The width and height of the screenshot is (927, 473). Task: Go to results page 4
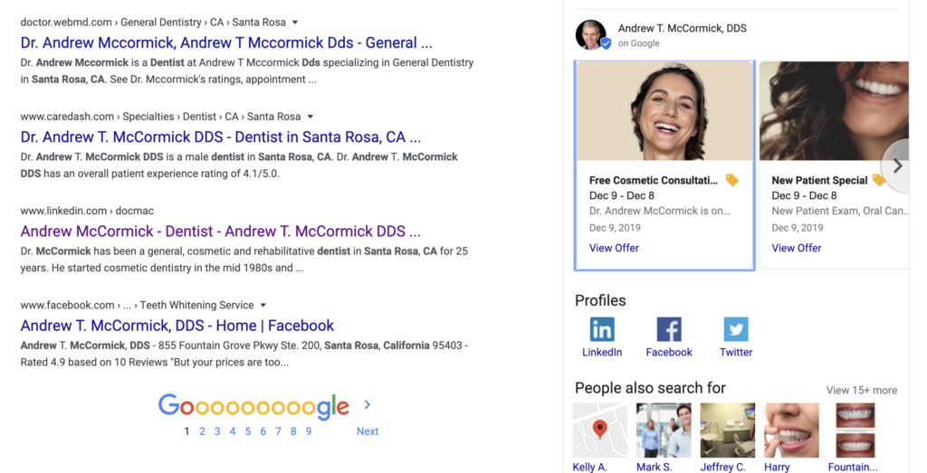click(233, 431)
